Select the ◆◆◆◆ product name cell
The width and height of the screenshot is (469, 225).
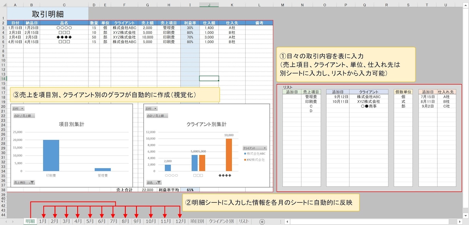(x=64, y=37)
